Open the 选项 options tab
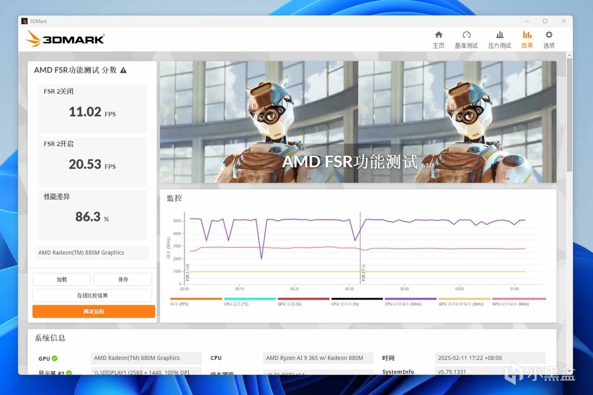The width and height of the screenshot is (593, 395). click(549, 40)
